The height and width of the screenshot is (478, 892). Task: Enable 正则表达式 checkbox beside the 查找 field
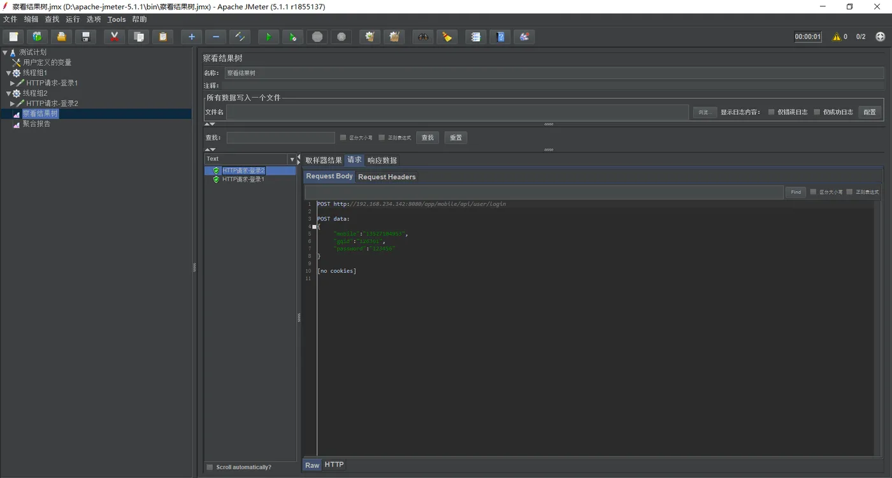tap(382, 137)
